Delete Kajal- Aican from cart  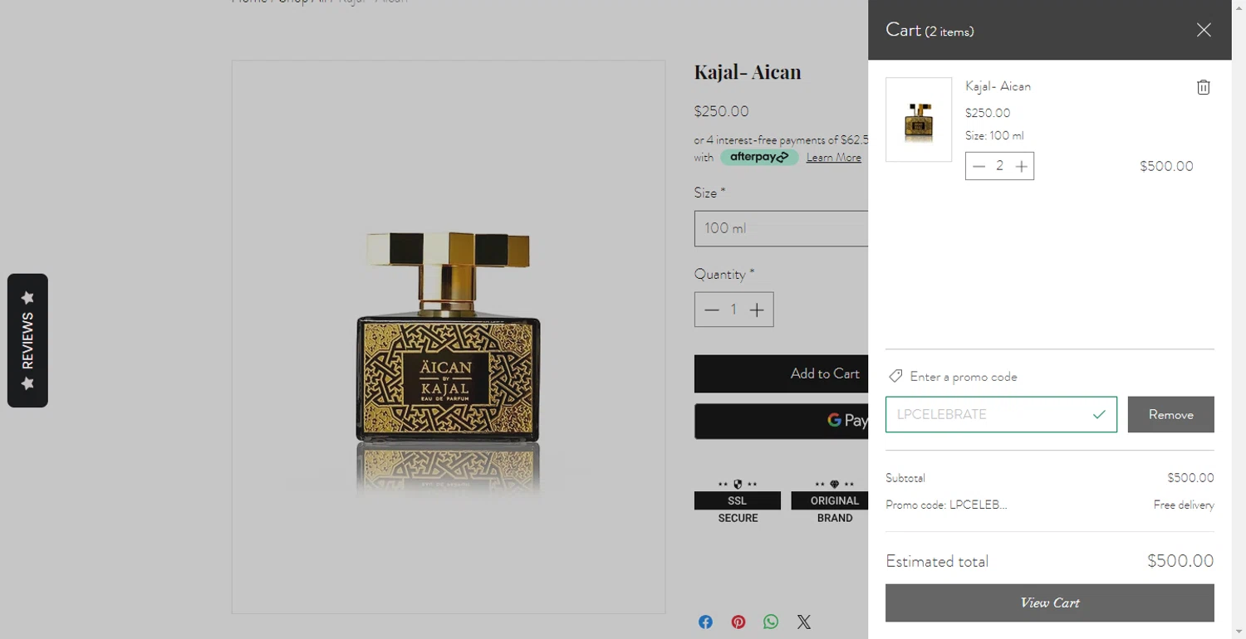click(1203, 87)
